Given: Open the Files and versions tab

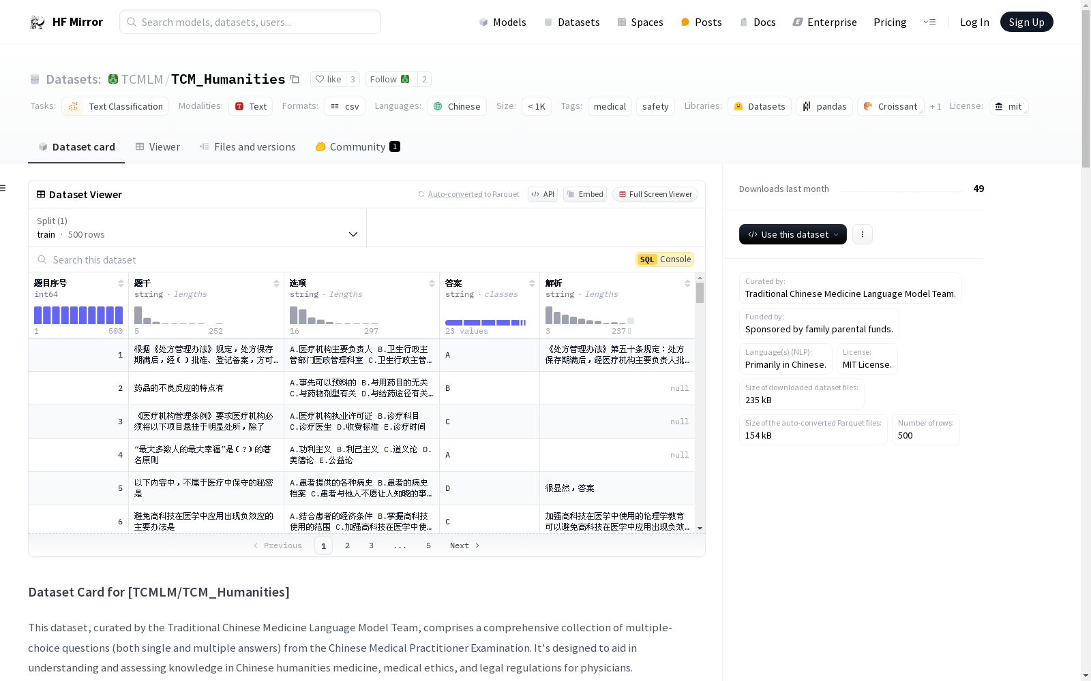Looking at the screenshot, I should click(248, 147).
